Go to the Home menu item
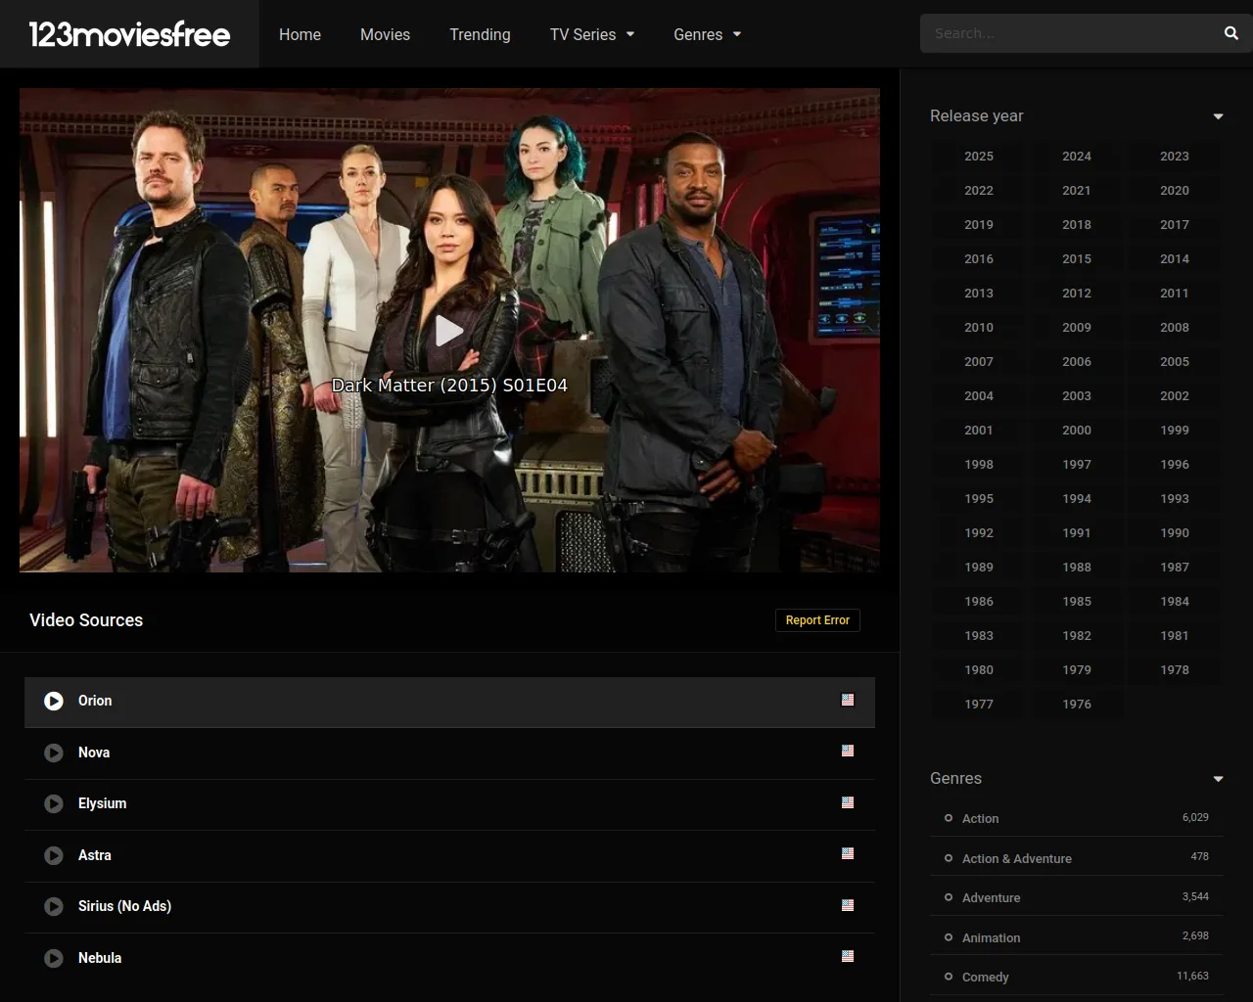1253x1002 pixels. [x=300, y=34]
